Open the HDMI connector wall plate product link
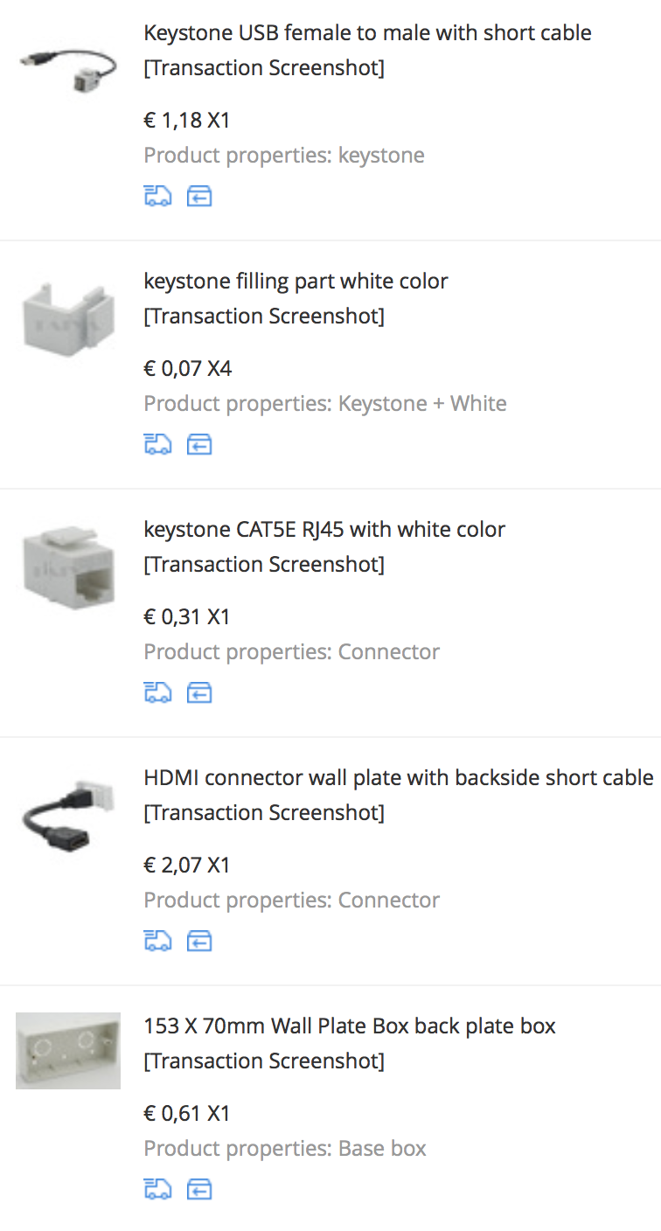The height and width of the screenshot is (1231, 661). coord(398,778)
